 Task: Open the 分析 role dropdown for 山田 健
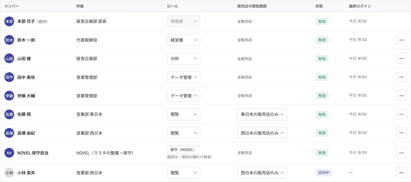184,58
